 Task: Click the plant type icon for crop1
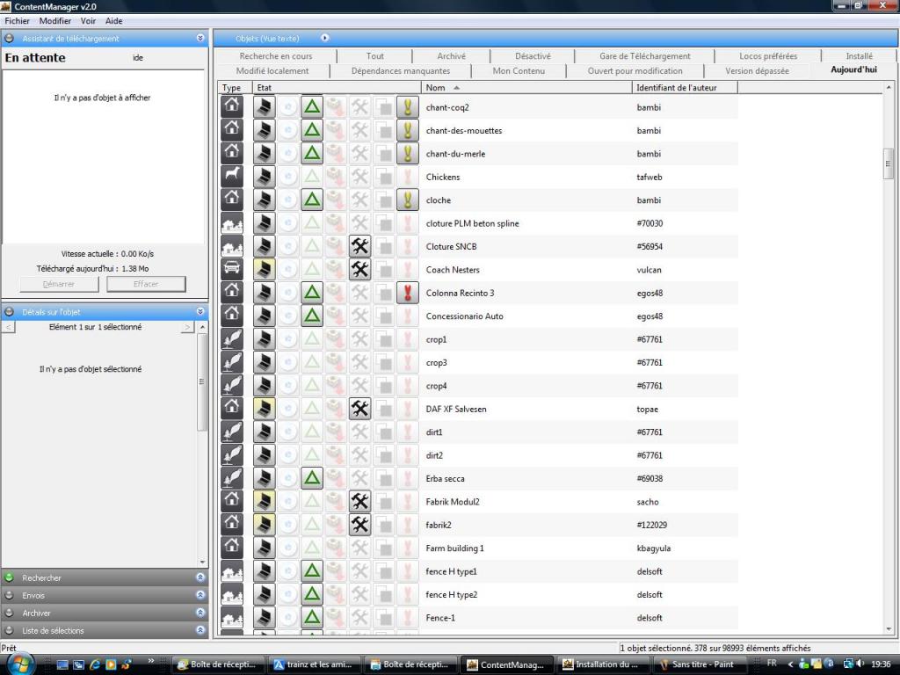[x=232, y=339]
